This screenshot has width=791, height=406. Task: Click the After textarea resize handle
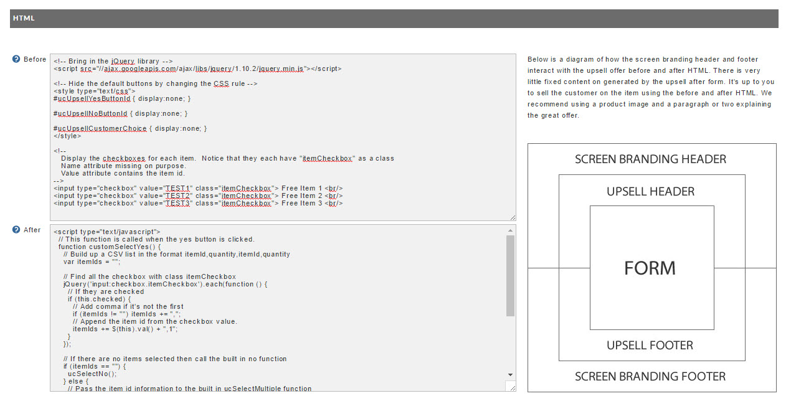pos(513,388)
